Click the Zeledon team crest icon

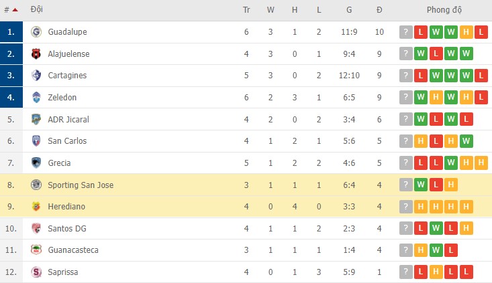coord(36,98)
